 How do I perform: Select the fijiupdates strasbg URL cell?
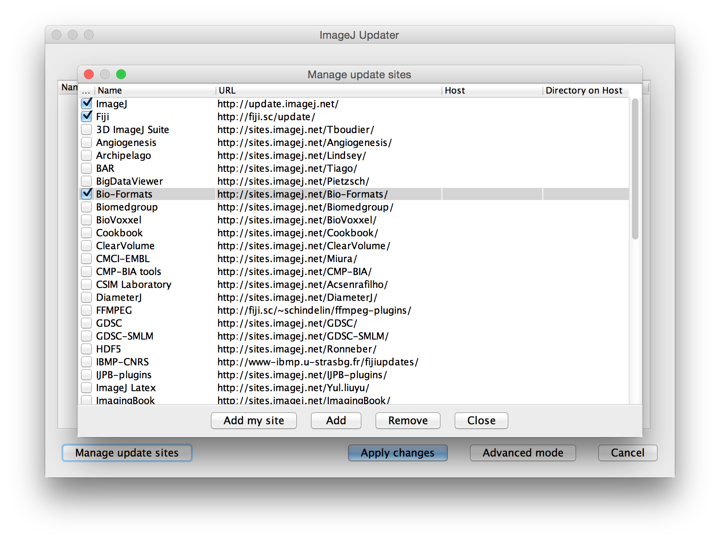329,362
